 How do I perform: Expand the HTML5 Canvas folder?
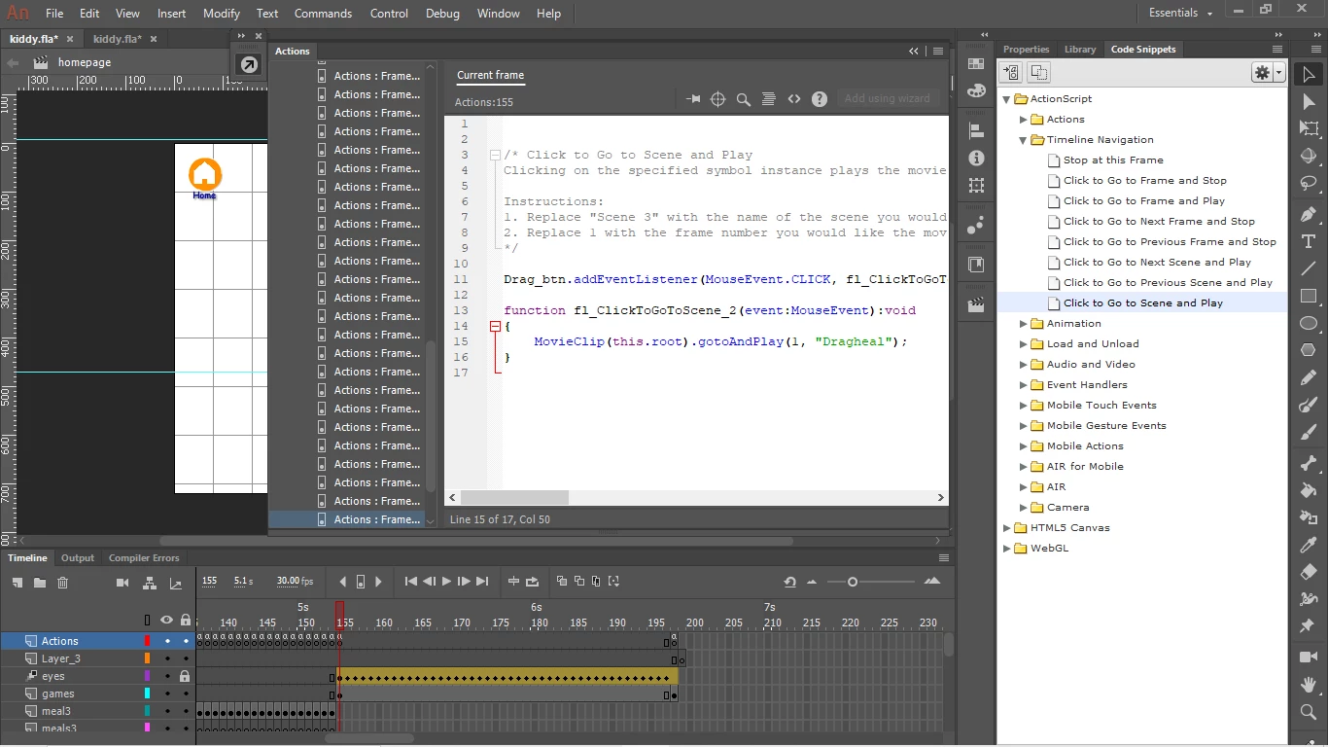(x=1007, y=528)
